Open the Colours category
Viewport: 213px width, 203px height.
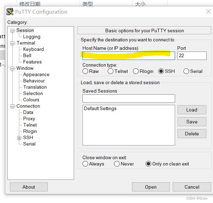31,100
